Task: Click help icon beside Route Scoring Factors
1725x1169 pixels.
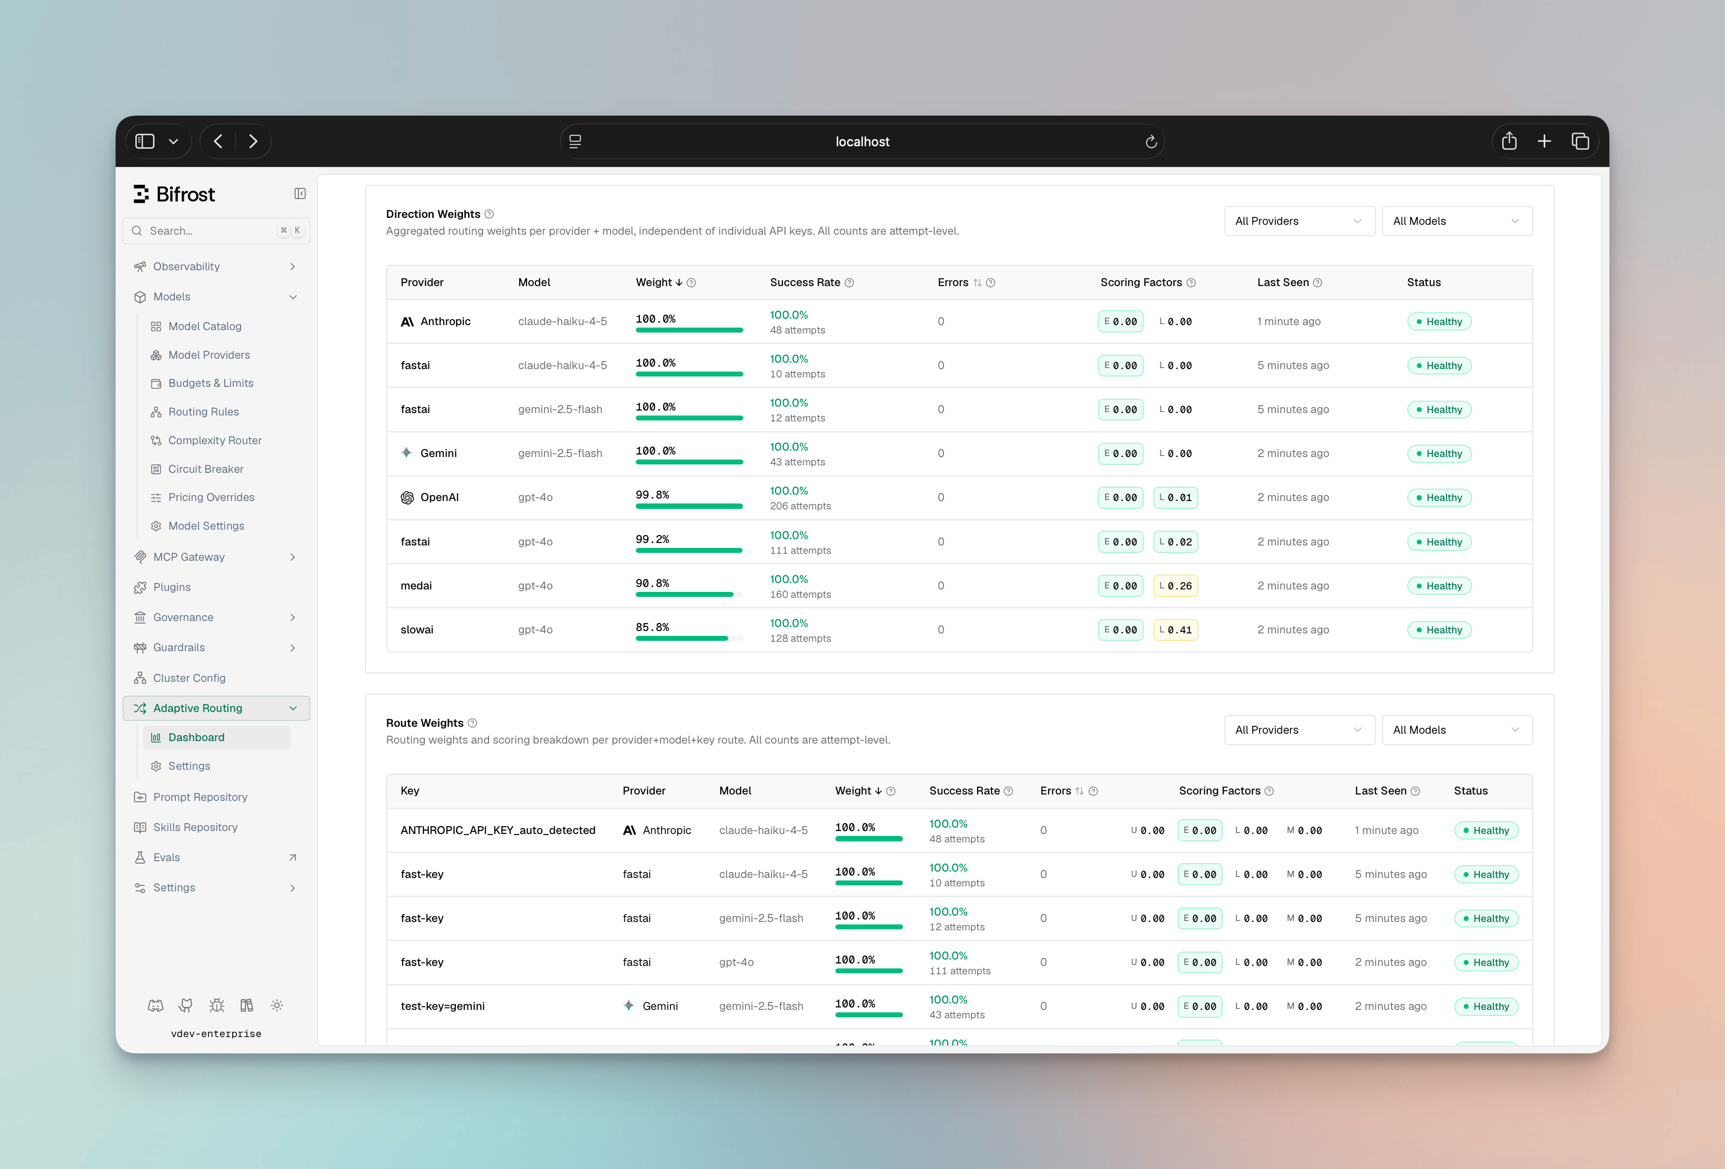Action: (x=1269, y=791)
